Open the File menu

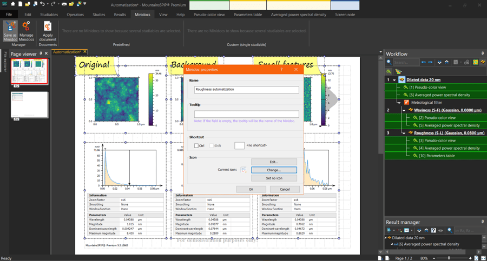(9, 14)
